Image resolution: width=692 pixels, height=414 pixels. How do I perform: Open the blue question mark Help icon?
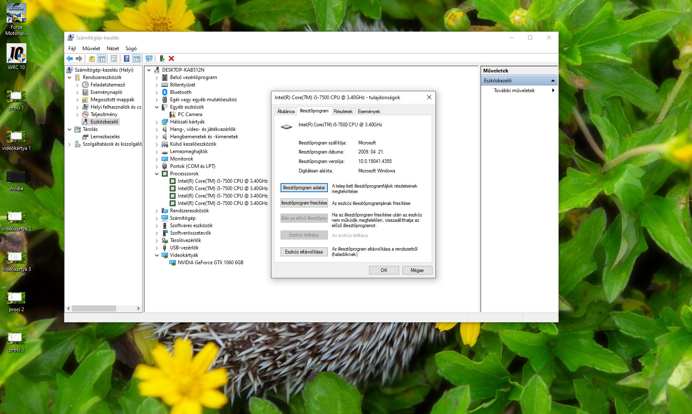pos(127,58)
